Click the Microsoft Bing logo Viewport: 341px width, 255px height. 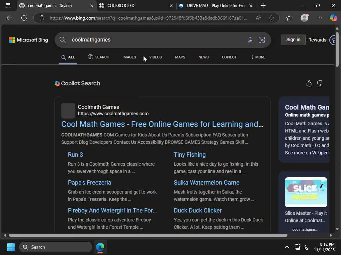click(x=29, y=40)
